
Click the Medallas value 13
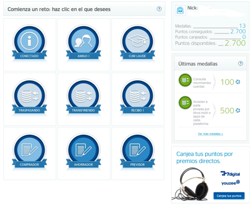click(x=242, y=26)
